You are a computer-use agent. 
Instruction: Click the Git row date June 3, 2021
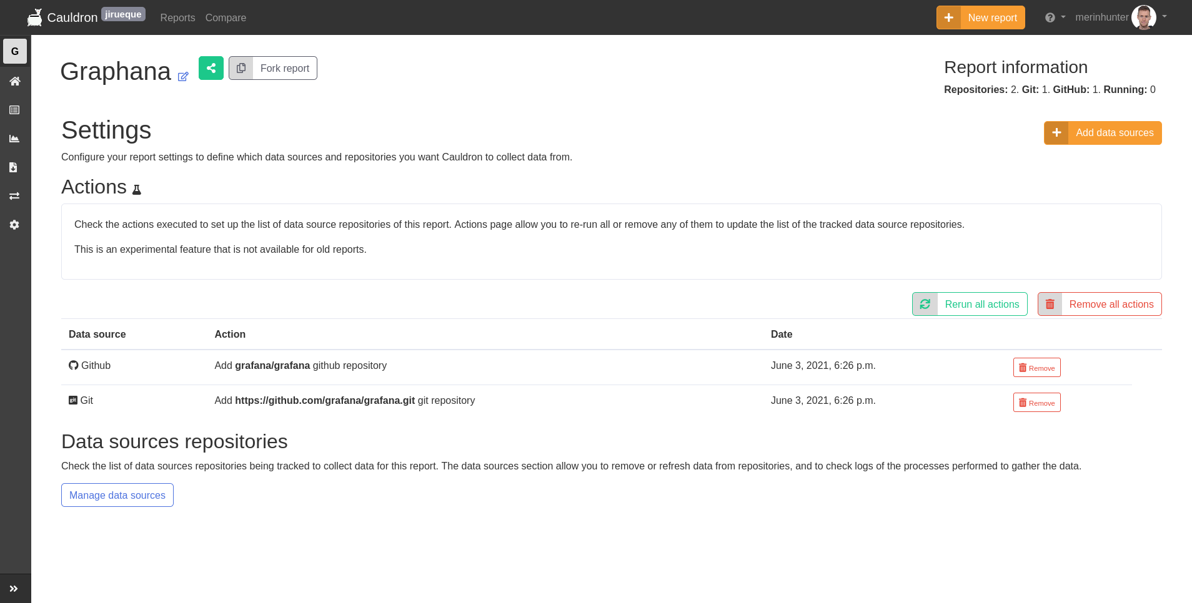coord(823,401)
